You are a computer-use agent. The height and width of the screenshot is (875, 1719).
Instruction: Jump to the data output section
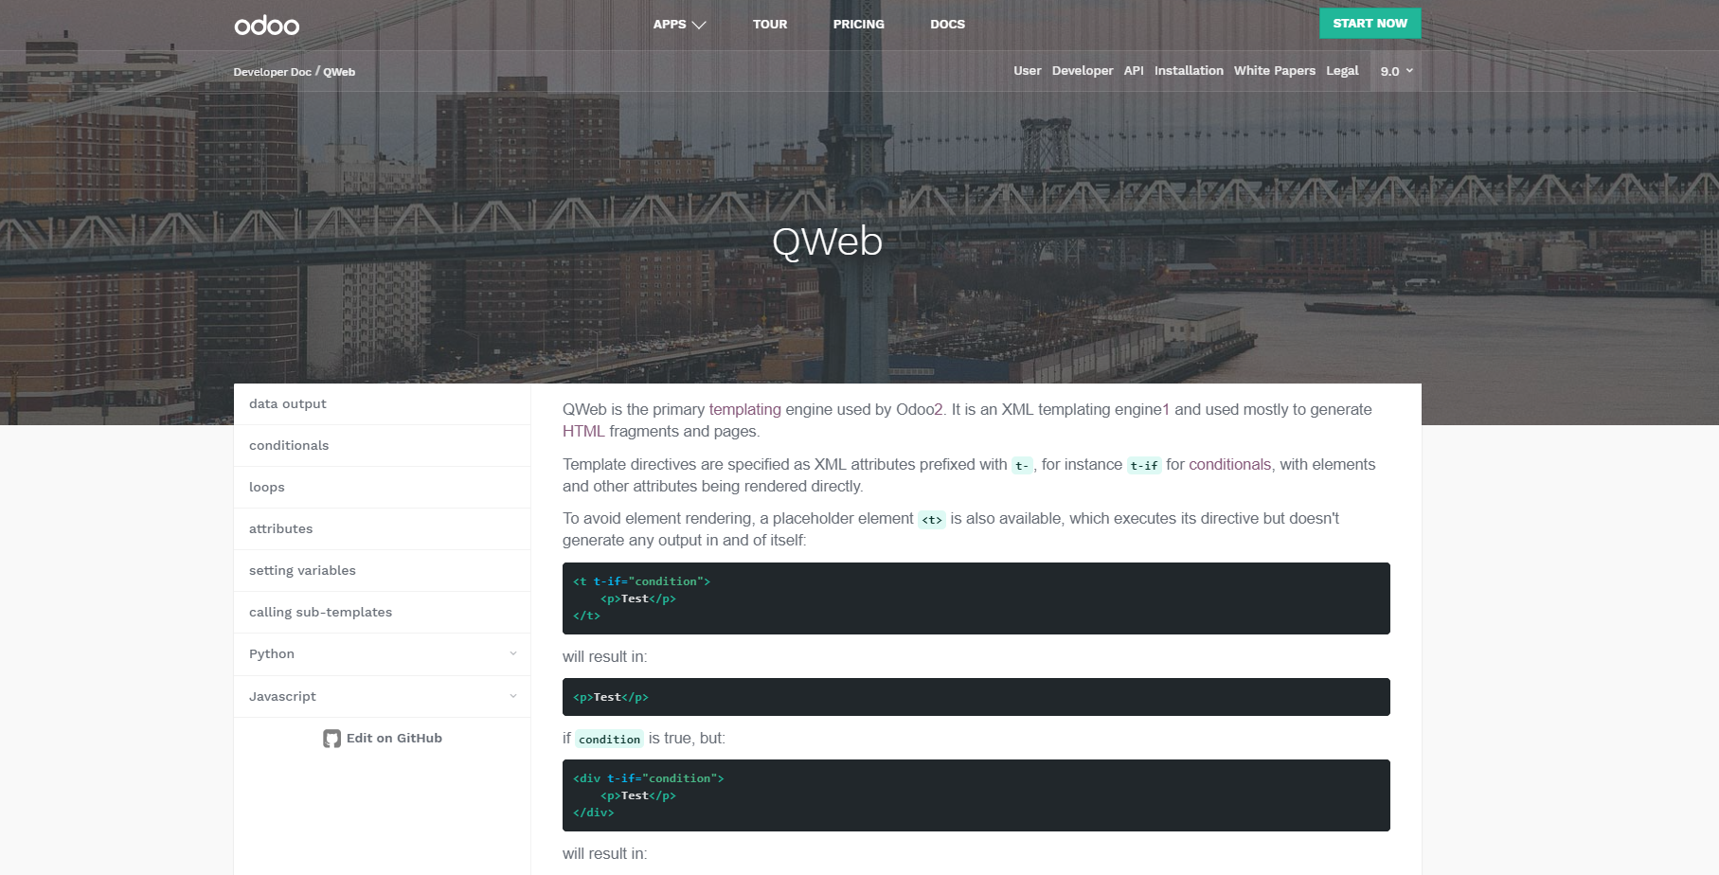[288, 404]
